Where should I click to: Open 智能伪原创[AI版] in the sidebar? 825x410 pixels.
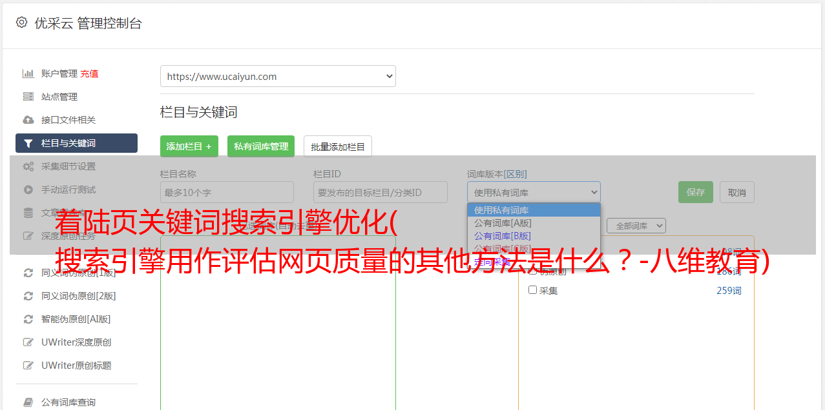(x=76, y=319)
